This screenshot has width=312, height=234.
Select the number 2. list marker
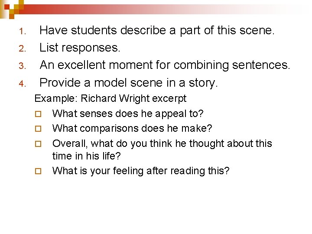[x=23, y=49]
